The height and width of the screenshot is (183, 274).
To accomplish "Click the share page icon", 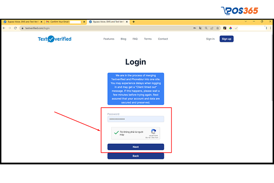I will [212, 28].
